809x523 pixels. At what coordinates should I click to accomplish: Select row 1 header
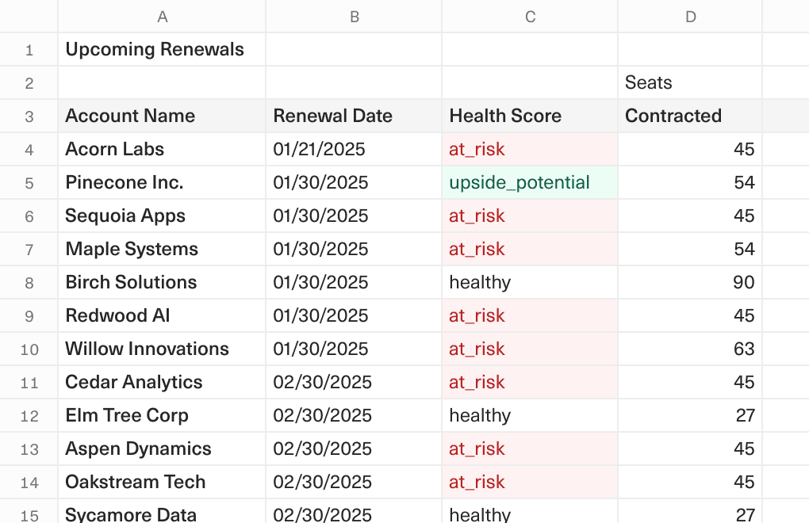[29, 48]
